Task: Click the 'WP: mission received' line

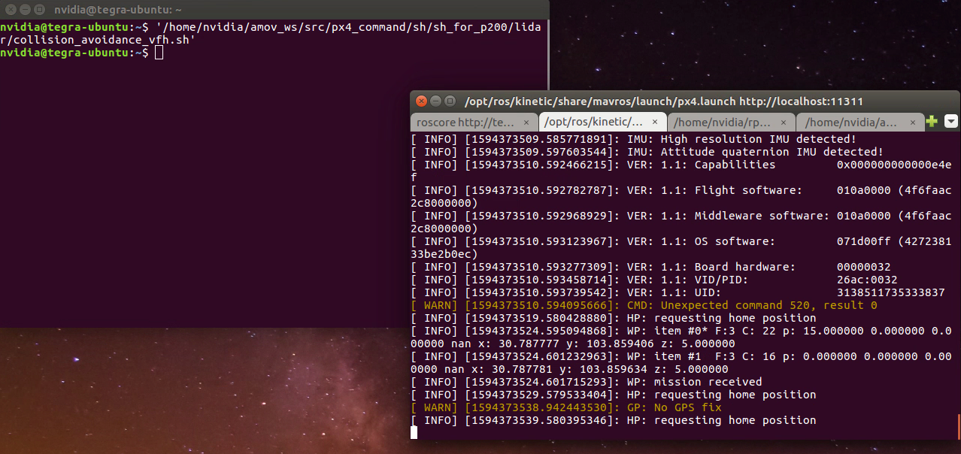Action: [586, 382]
